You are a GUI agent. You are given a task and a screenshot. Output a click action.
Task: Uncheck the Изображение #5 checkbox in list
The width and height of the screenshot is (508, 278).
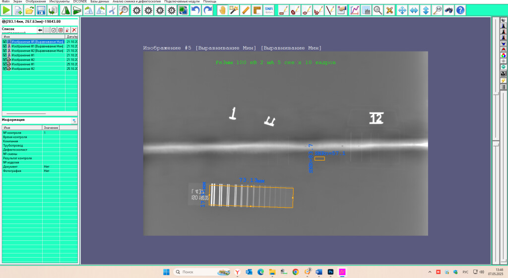coord(4,42)
